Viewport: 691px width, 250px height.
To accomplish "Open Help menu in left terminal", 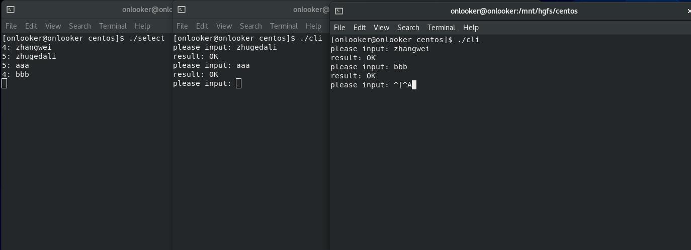I will point(142,26).
